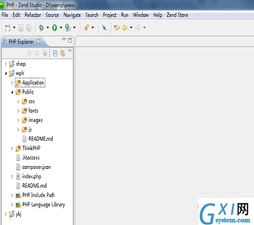Viewport: 254px width, 225px height.
Task: Click the Collapse All icon in PHP Explorer
Action: click(55, 53)
